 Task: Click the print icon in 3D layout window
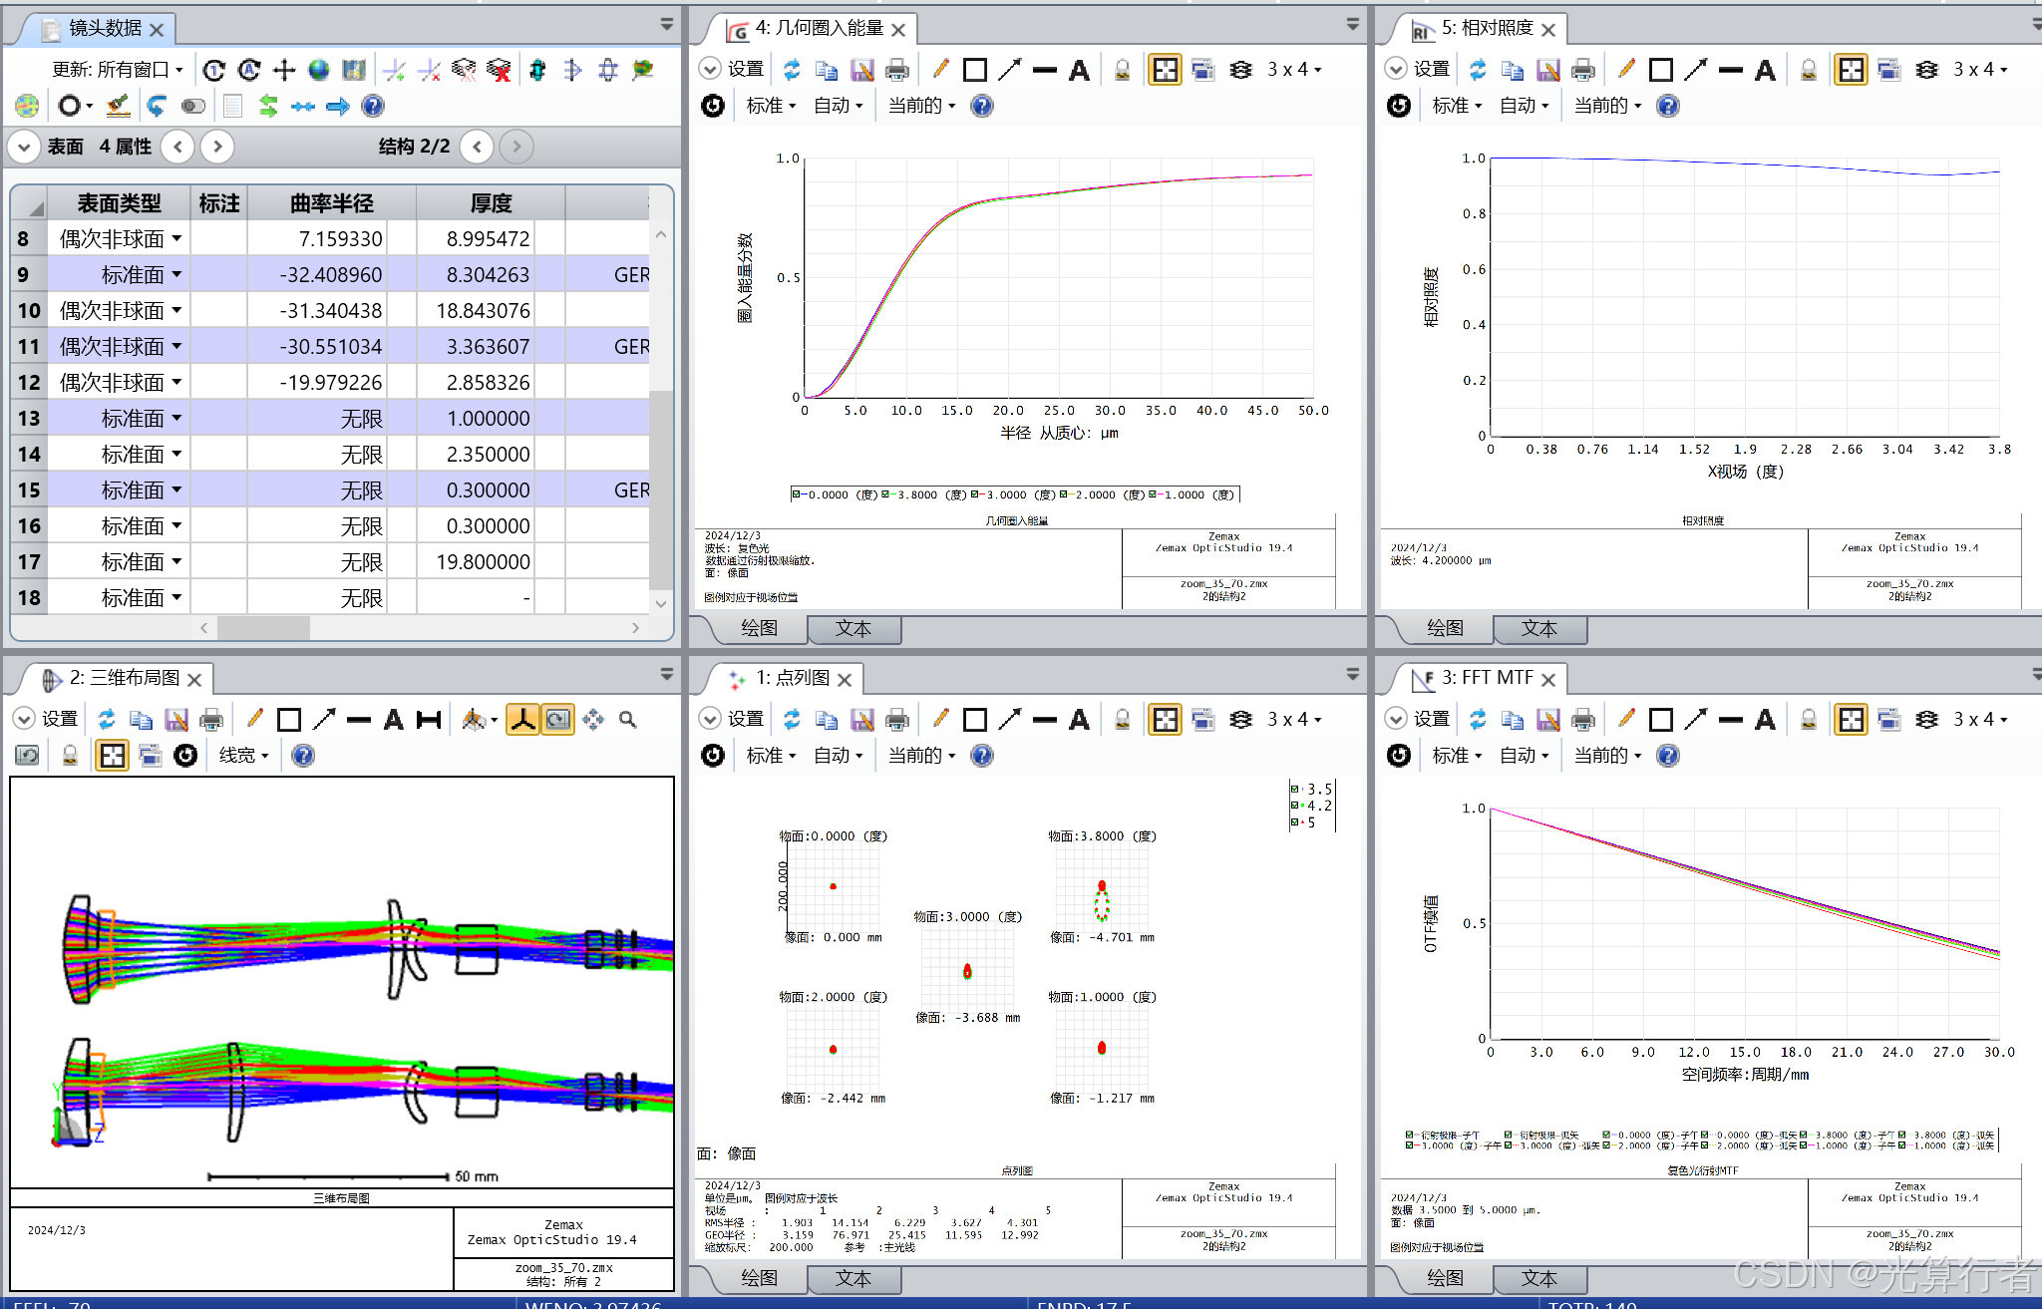(x=211, y=720)
